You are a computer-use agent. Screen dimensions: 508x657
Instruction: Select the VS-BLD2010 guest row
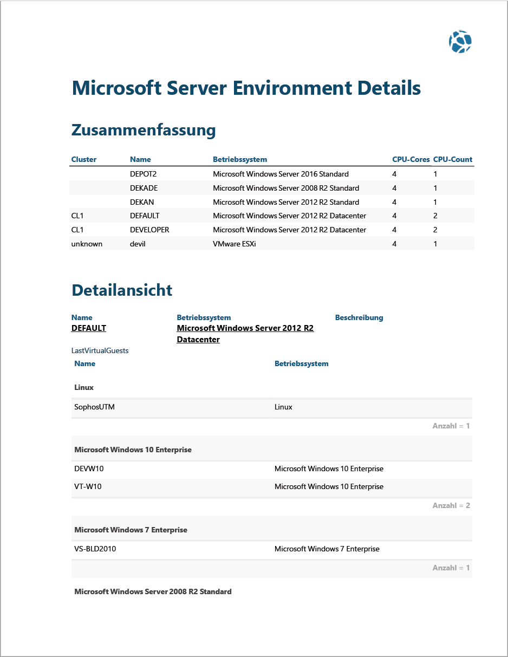click(x=272, y=549)
